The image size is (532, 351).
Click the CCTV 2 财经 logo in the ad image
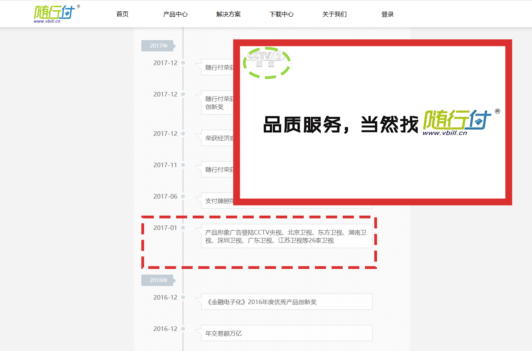pos(266,60)
